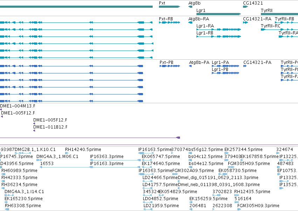This screenshot has height=211, width=298.
Task: Click the Pxt-RB transcript label
Action: [166, 19]
